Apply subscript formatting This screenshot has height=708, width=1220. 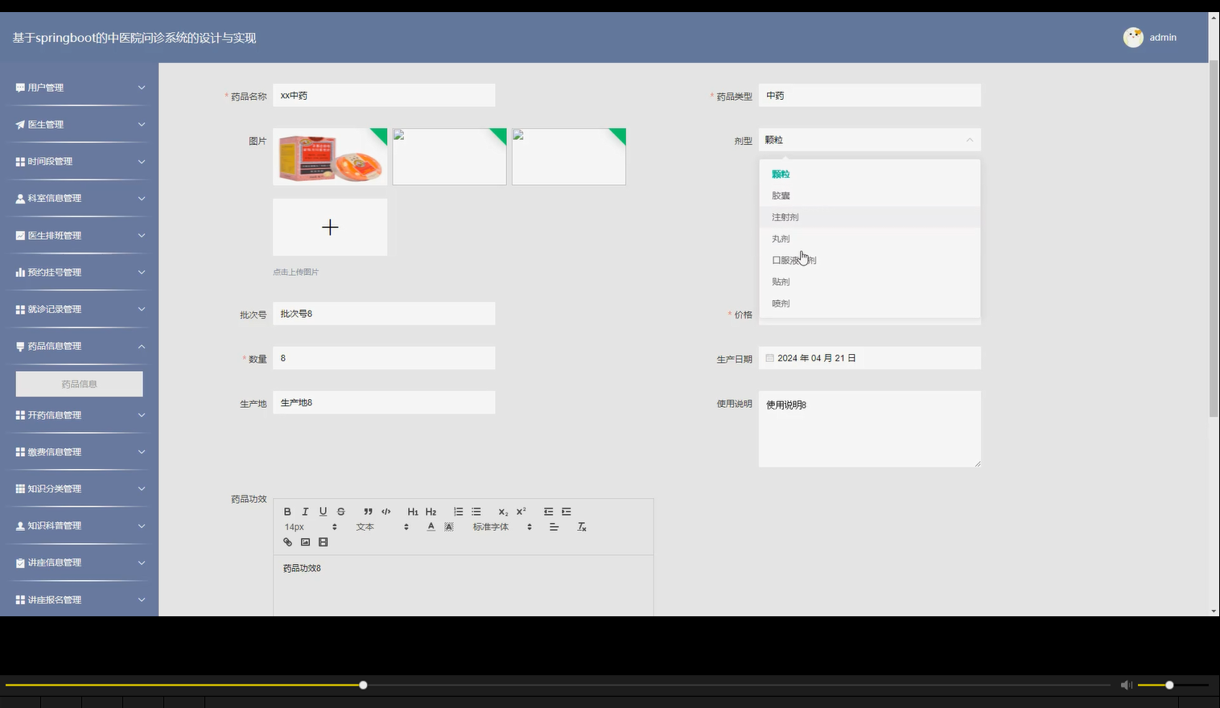(x=503, y=512)
